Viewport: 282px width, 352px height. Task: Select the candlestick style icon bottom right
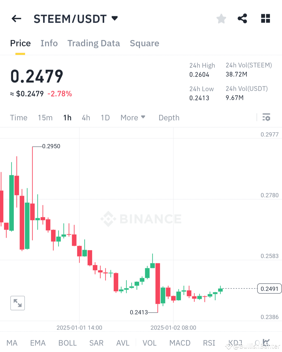click(x=266, y=342)
